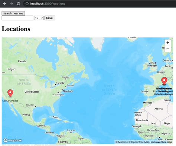Click the "Calgary" city label
The width and height of the screenshot is (176, 146).
[12, 69]
